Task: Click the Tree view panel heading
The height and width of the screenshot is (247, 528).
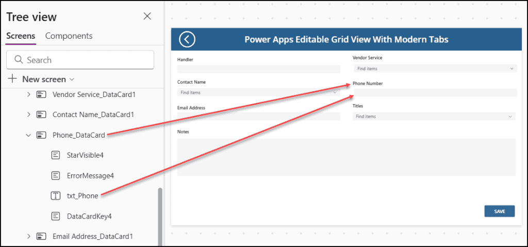Action: [x=31, y=17]
